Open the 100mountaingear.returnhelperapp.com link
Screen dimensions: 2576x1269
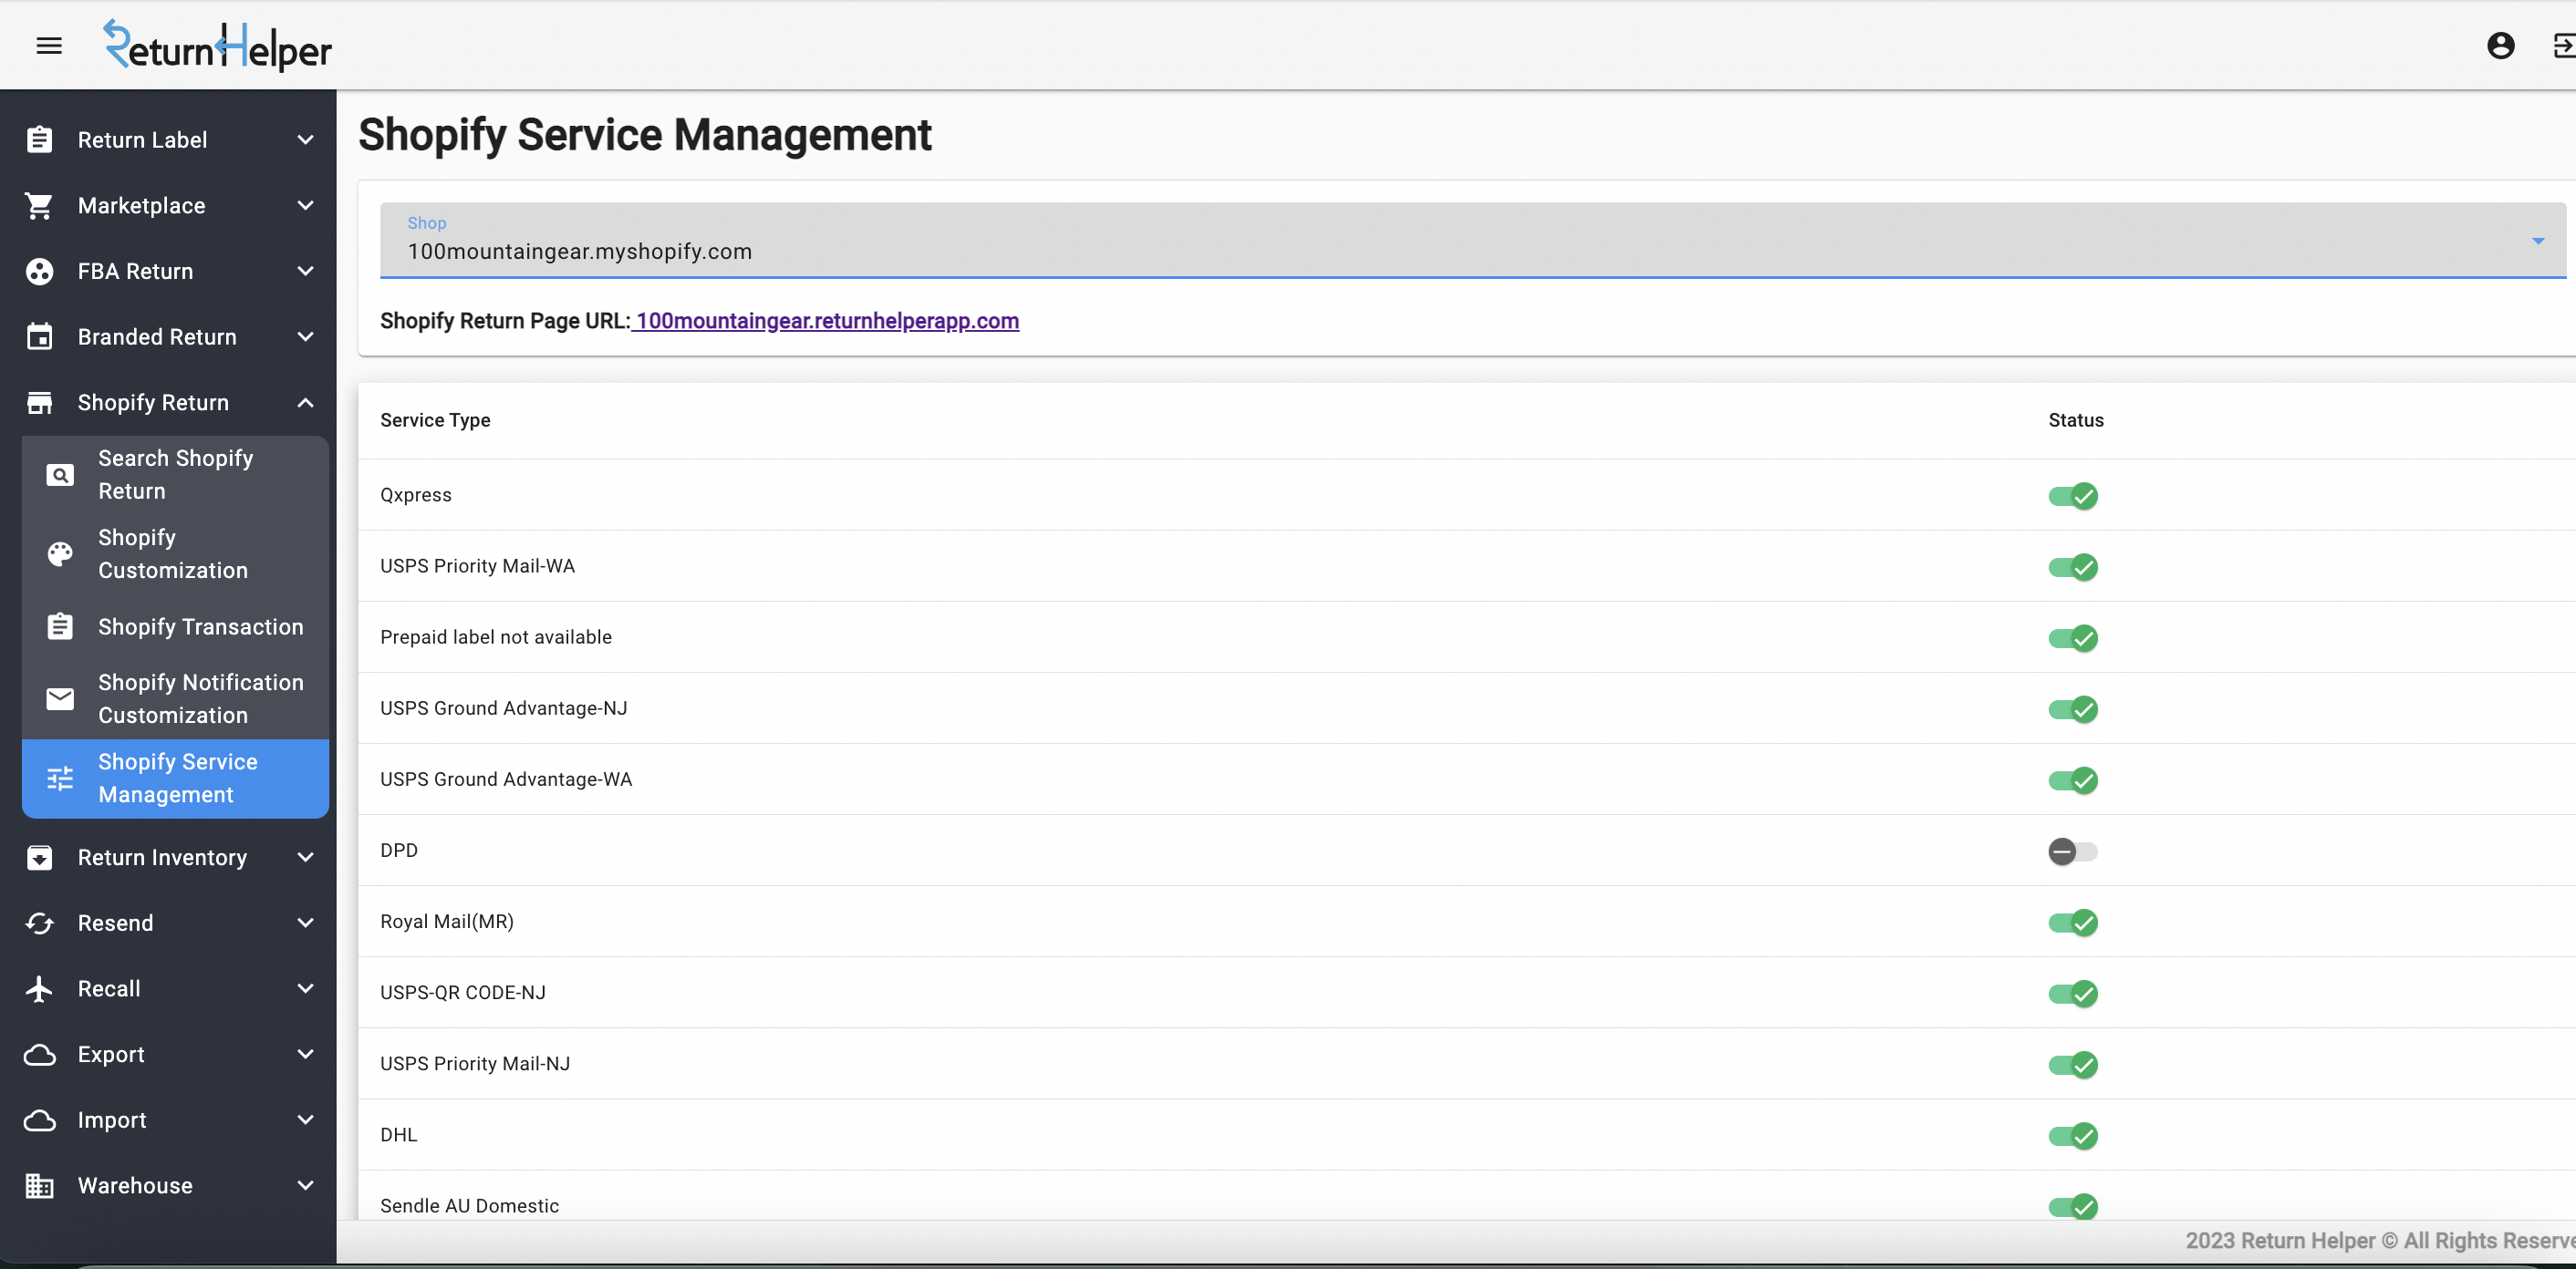click(826, 321)
